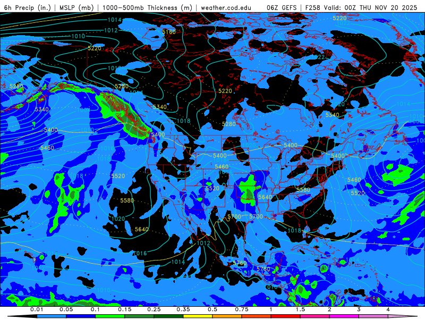Click the 0.05 legend value
The height and width of the screenshot is (319, 425).
pos(66,309)
